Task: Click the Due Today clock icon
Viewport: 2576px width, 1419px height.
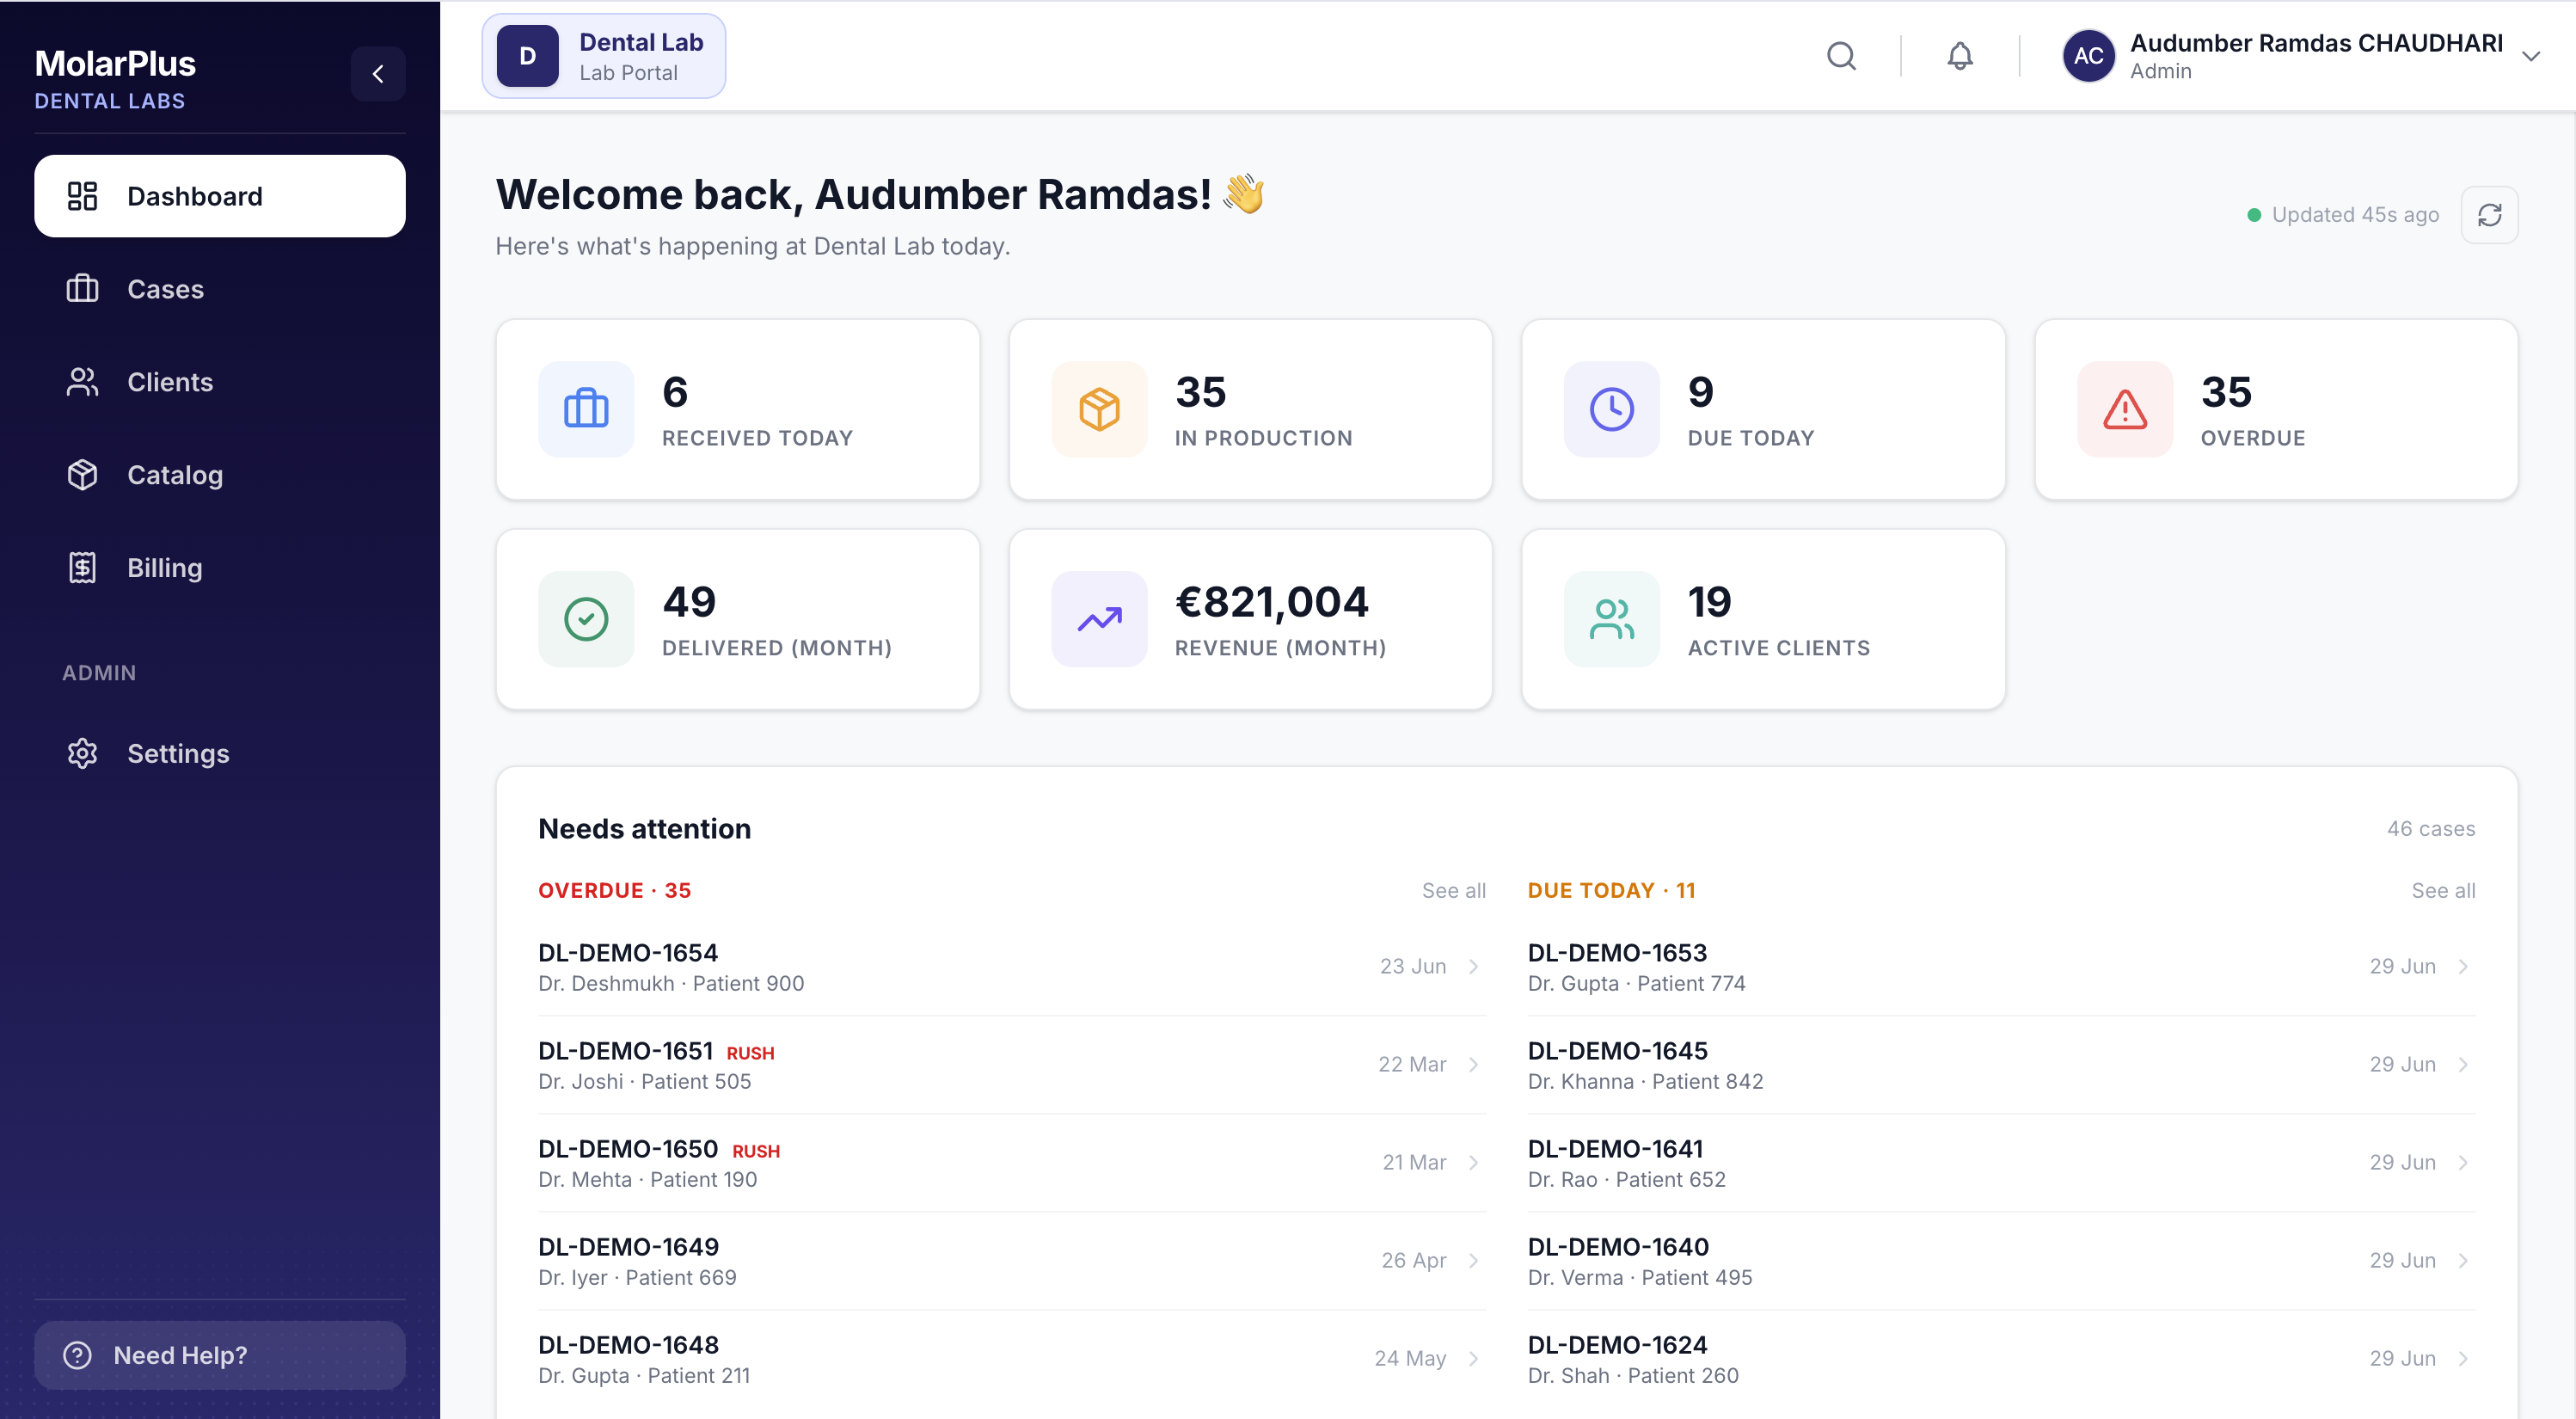Action: (x=1612, y=409)
